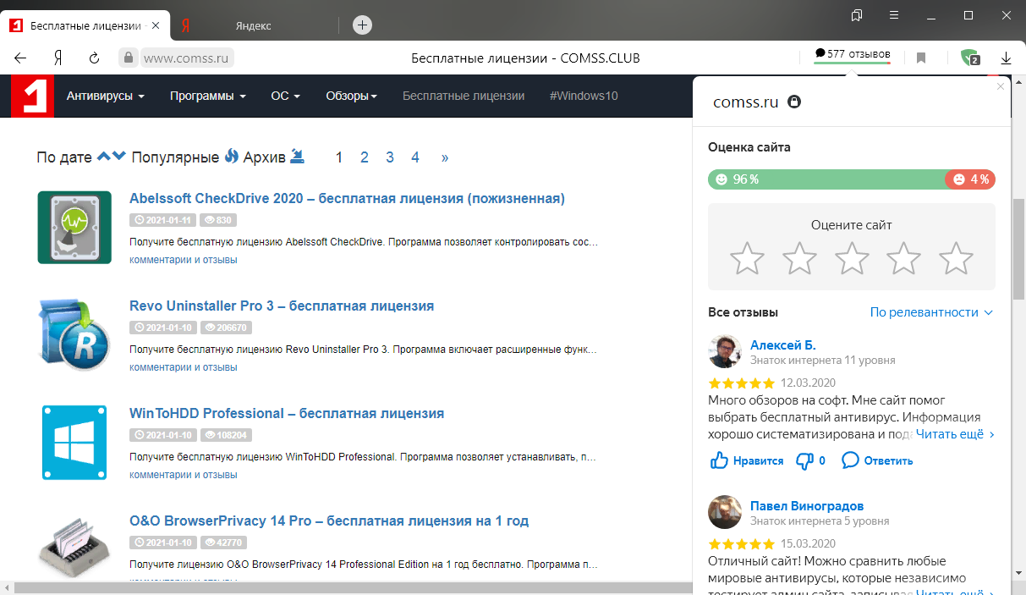Open the green shield protection icon
This screenshot has width=1026, height=595.
pyautogui.click(x=970, y=58)
